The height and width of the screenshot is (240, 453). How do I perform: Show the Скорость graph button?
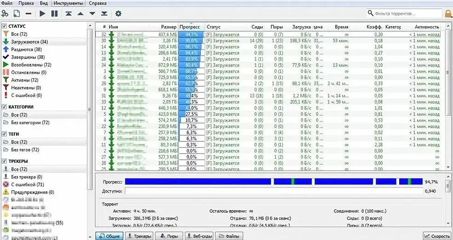pos(437,236)
